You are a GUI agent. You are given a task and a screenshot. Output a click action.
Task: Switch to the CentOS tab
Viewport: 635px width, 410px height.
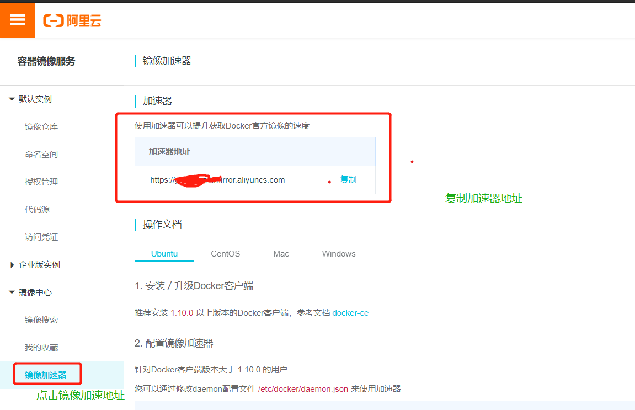pos(225,253)
